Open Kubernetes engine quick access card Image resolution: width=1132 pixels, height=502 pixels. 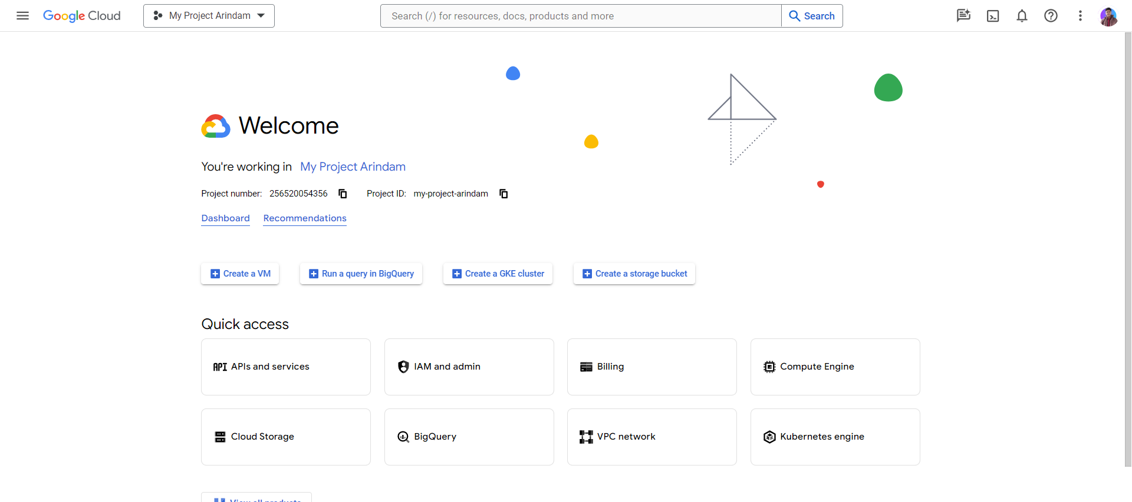(835, 437)
